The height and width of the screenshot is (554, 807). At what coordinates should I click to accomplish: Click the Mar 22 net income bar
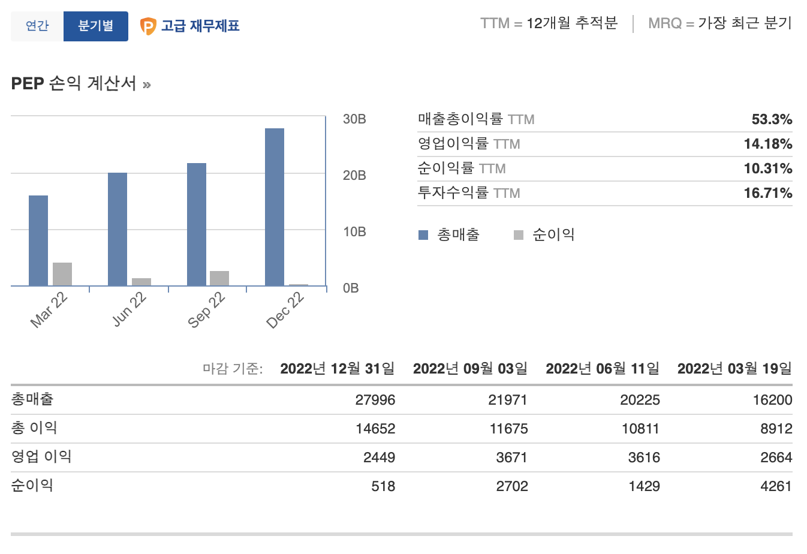[62, 274]
